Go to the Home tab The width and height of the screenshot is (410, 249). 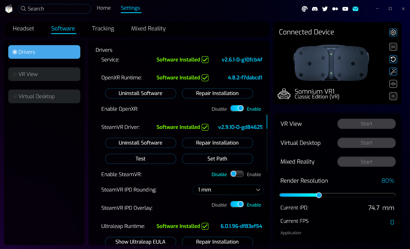104,8
